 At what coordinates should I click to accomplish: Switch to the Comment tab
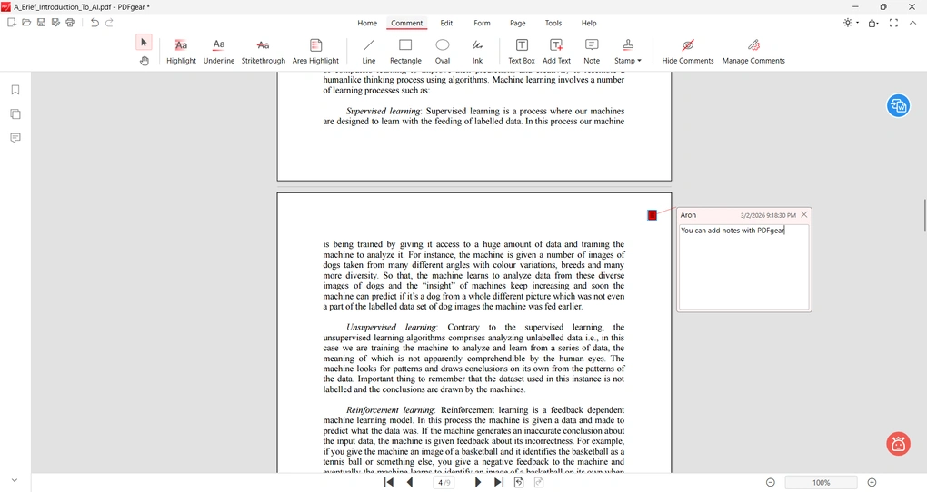click(407, 23)
